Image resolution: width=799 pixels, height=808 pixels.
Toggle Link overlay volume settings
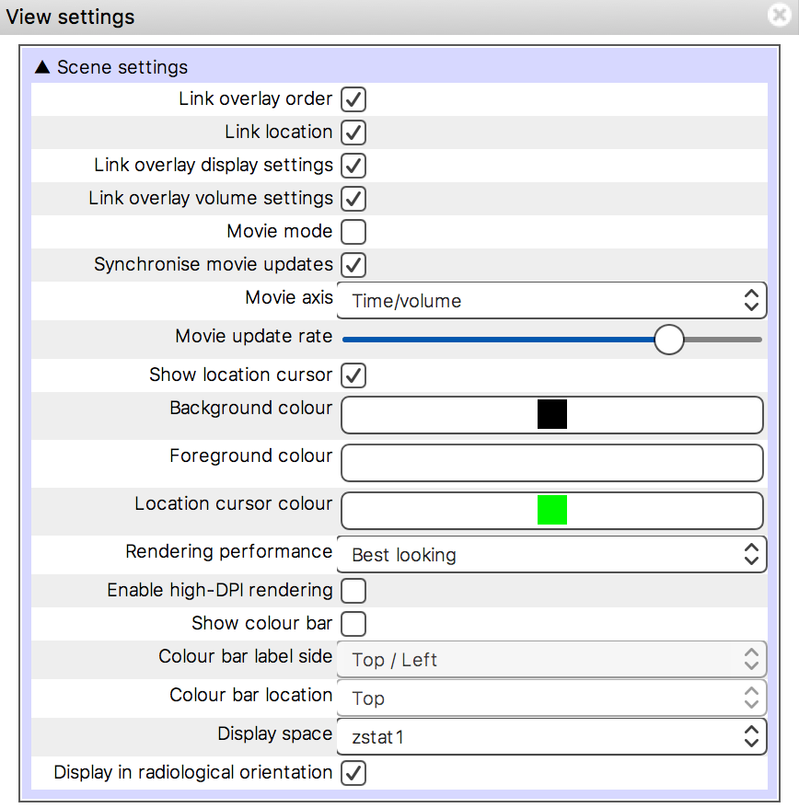point(353,199)
